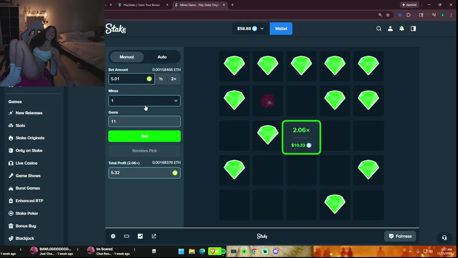Open the notifications bell
Screen dimensions: 458x258
[x=402, y=29]
